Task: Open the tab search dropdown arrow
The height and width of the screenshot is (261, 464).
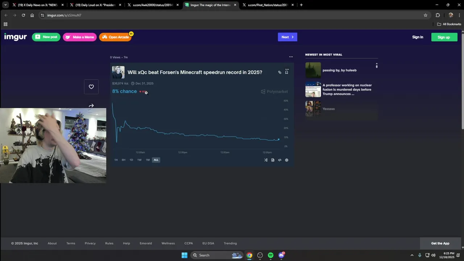Action: (x=5, y=5)
